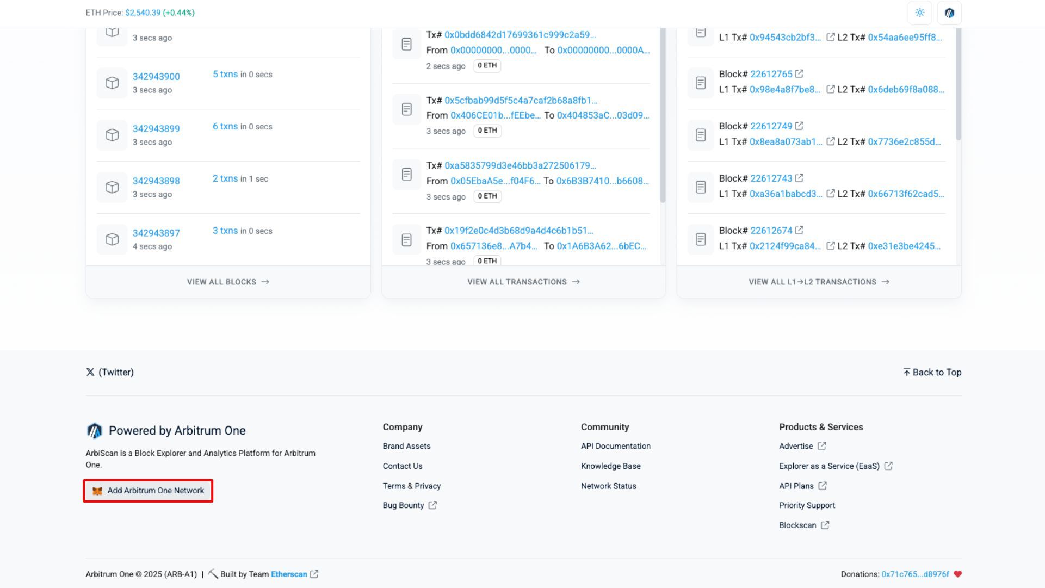Click the cube icon for block 342943899
The width and height of the screenshot is (1045, 588).
point(112,135)
